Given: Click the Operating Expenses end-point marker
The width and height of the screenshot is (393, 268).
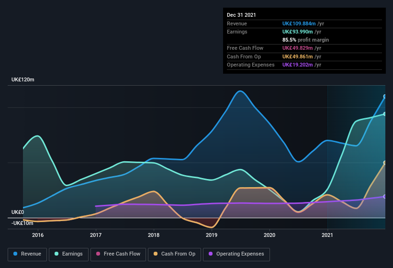Looking at the screenshot, I should coord(385,197).
